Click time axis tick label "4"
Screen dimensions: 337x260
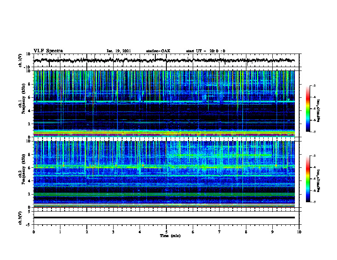point(140,232)
